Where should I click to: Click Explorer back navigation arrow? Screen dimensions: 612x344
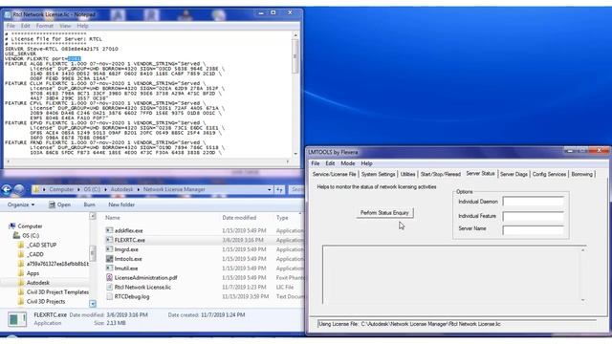pos(7,189)
